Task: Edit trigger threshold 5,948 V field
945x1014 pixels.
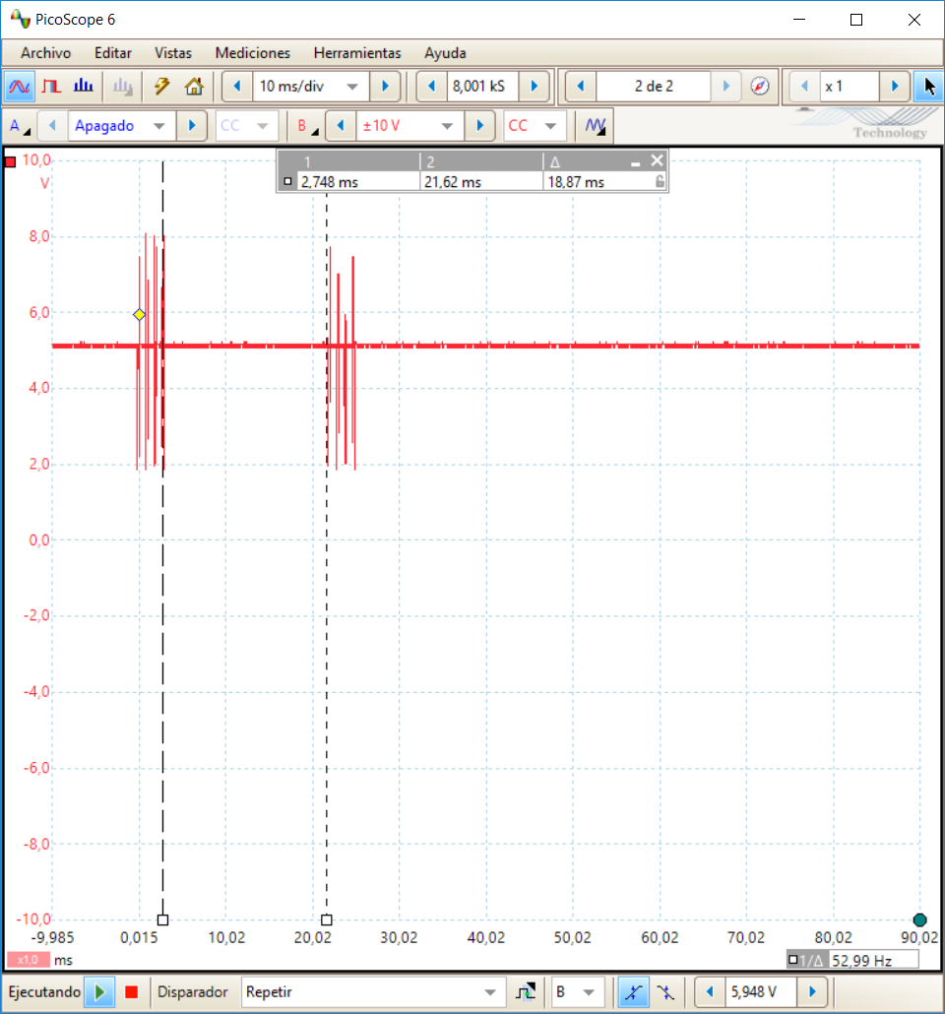Action: tap(761, 991)
